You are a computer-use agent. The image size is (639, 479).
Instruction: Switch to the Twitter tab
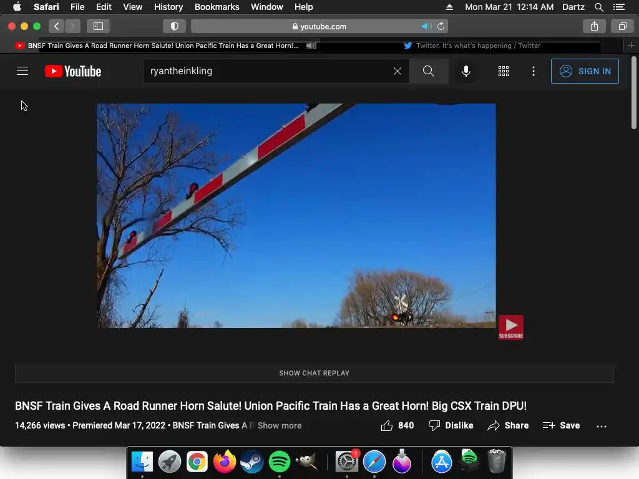(472, 46)
